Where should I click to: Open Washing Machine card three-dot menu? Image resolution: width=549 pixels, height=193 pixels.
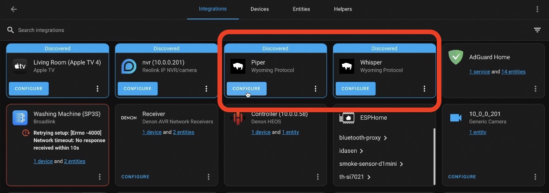tap(99, 177)
